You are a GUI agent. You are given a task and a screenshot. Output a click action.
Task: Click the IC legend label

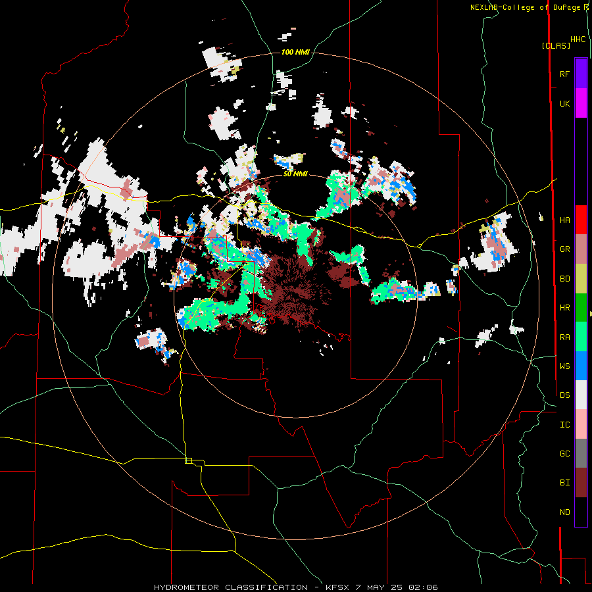[x=564, y=425]
